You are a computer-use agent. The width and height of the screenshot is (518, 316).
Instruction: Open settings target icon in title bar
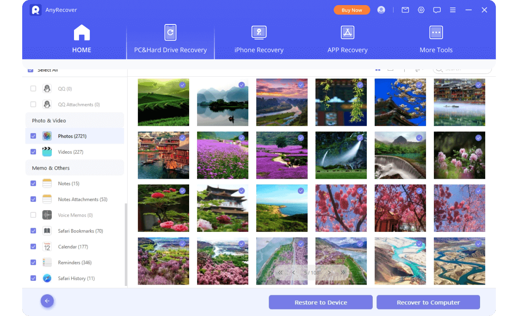(x=421, y=10)
